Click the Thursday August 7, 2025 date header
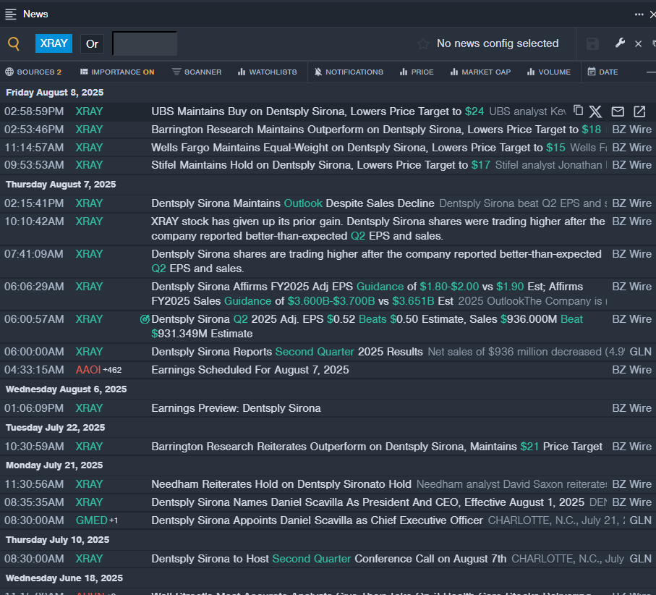 [61, 185]
